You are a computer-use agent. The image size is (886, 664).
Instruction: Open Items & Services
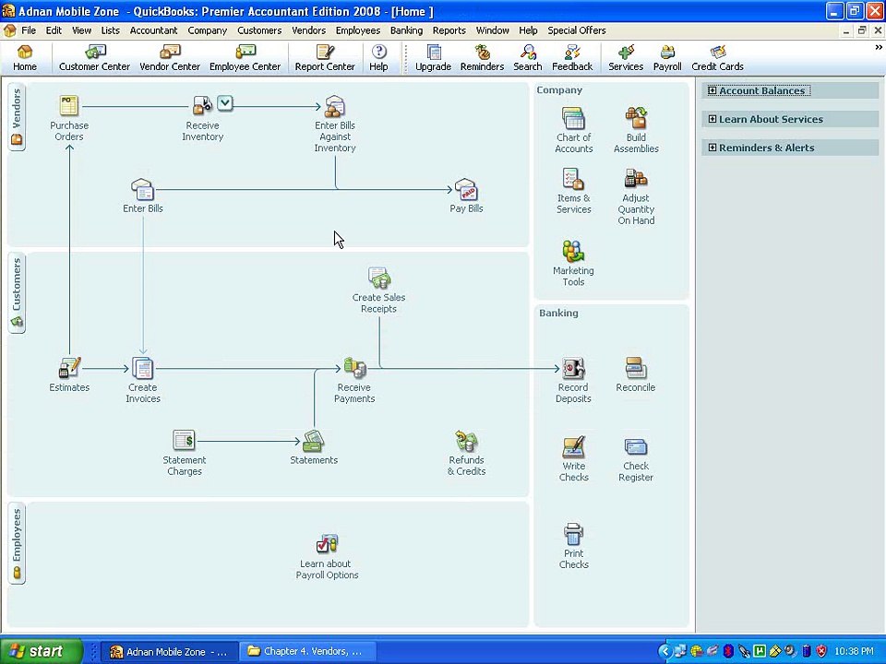573,179
